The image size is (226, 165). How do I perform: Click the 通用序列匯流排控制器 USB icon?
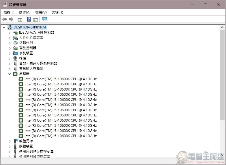[x=15, y=151]
